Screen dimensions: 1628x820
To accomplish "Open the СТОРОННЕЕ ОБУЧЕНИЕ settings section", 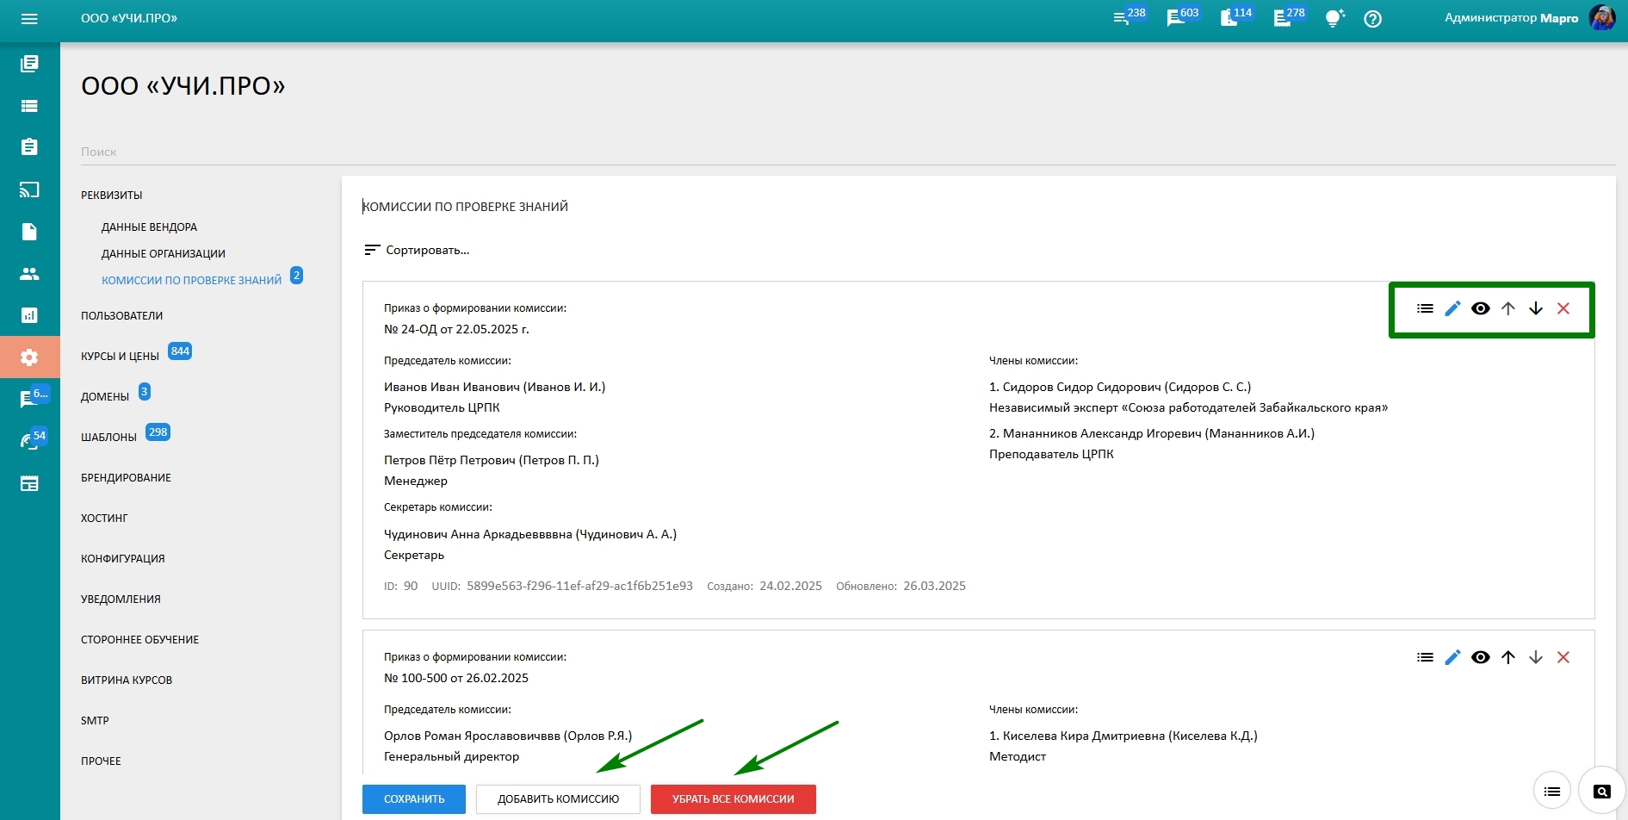I will click(x=140, y=640).
